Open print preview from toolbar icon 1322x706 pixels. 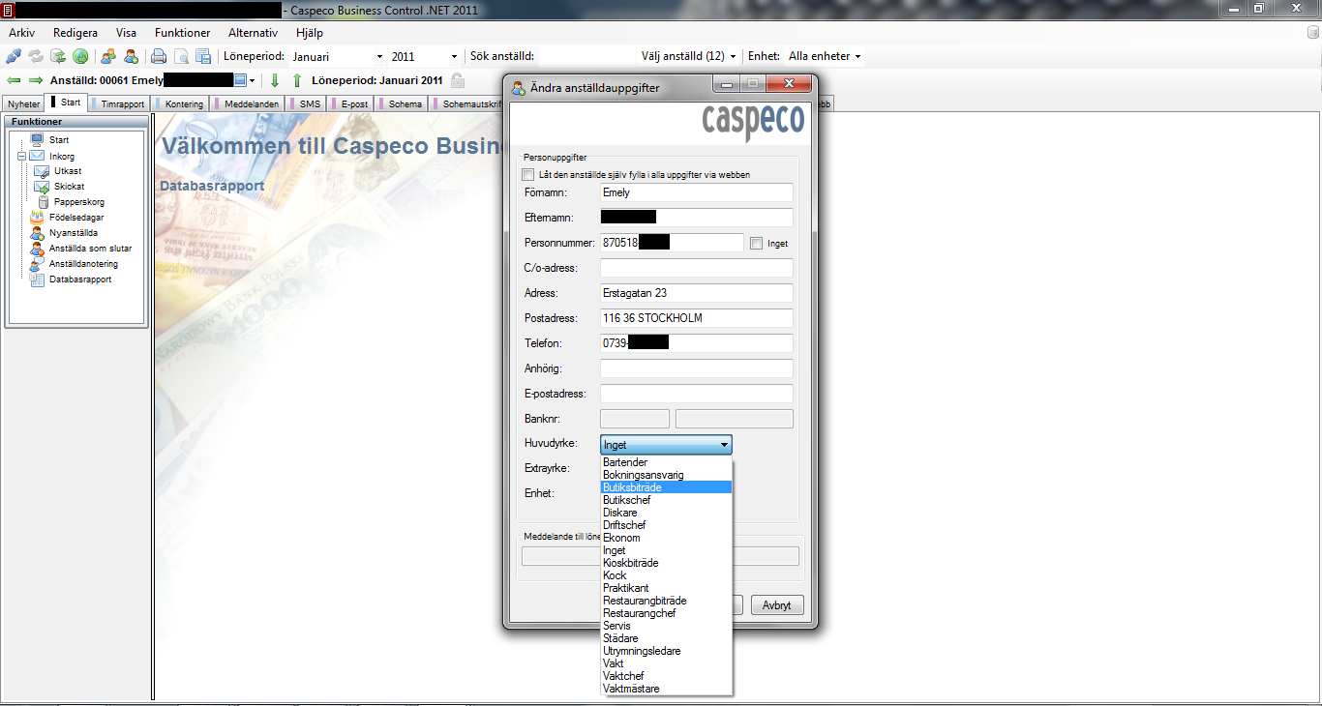[181, 56]
